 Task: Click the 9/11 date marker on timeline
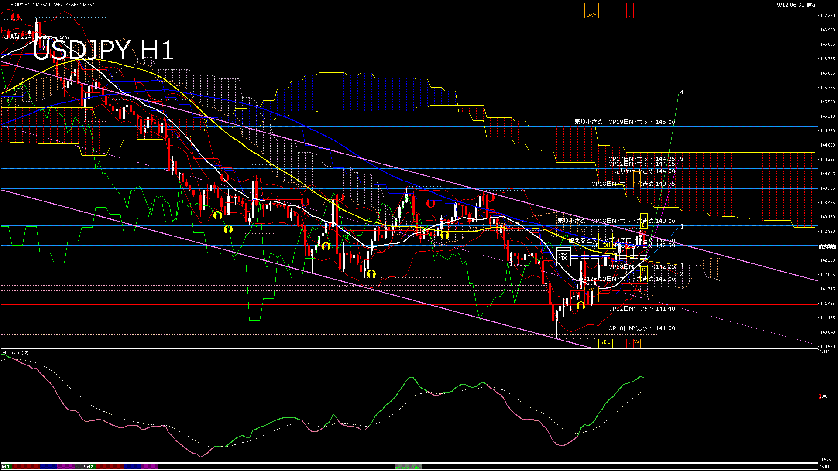5,467
